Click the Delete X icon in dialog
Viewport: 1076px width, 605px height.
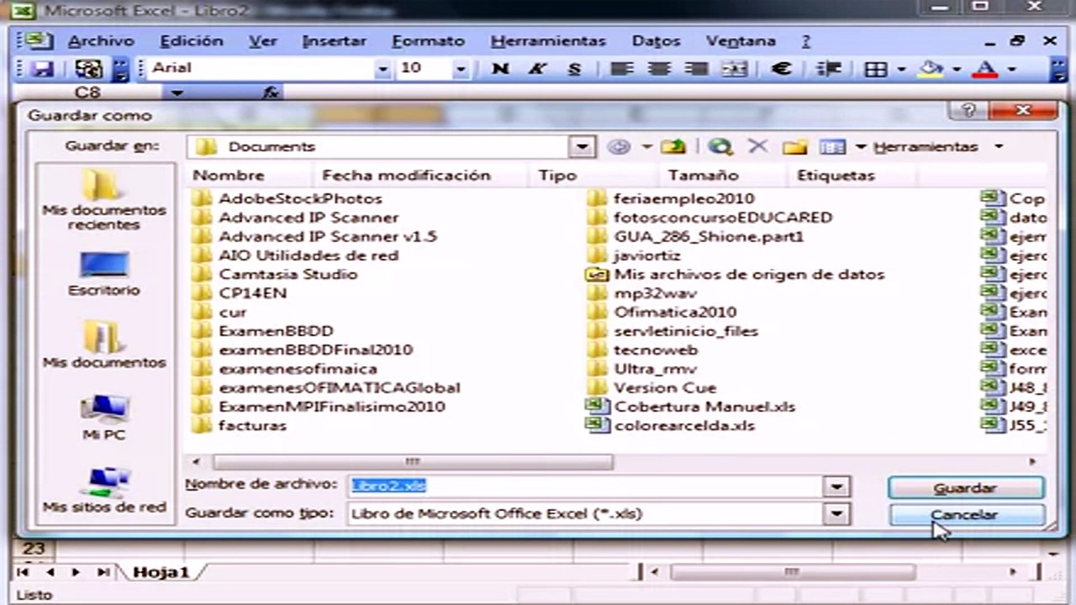pos(757,147)
